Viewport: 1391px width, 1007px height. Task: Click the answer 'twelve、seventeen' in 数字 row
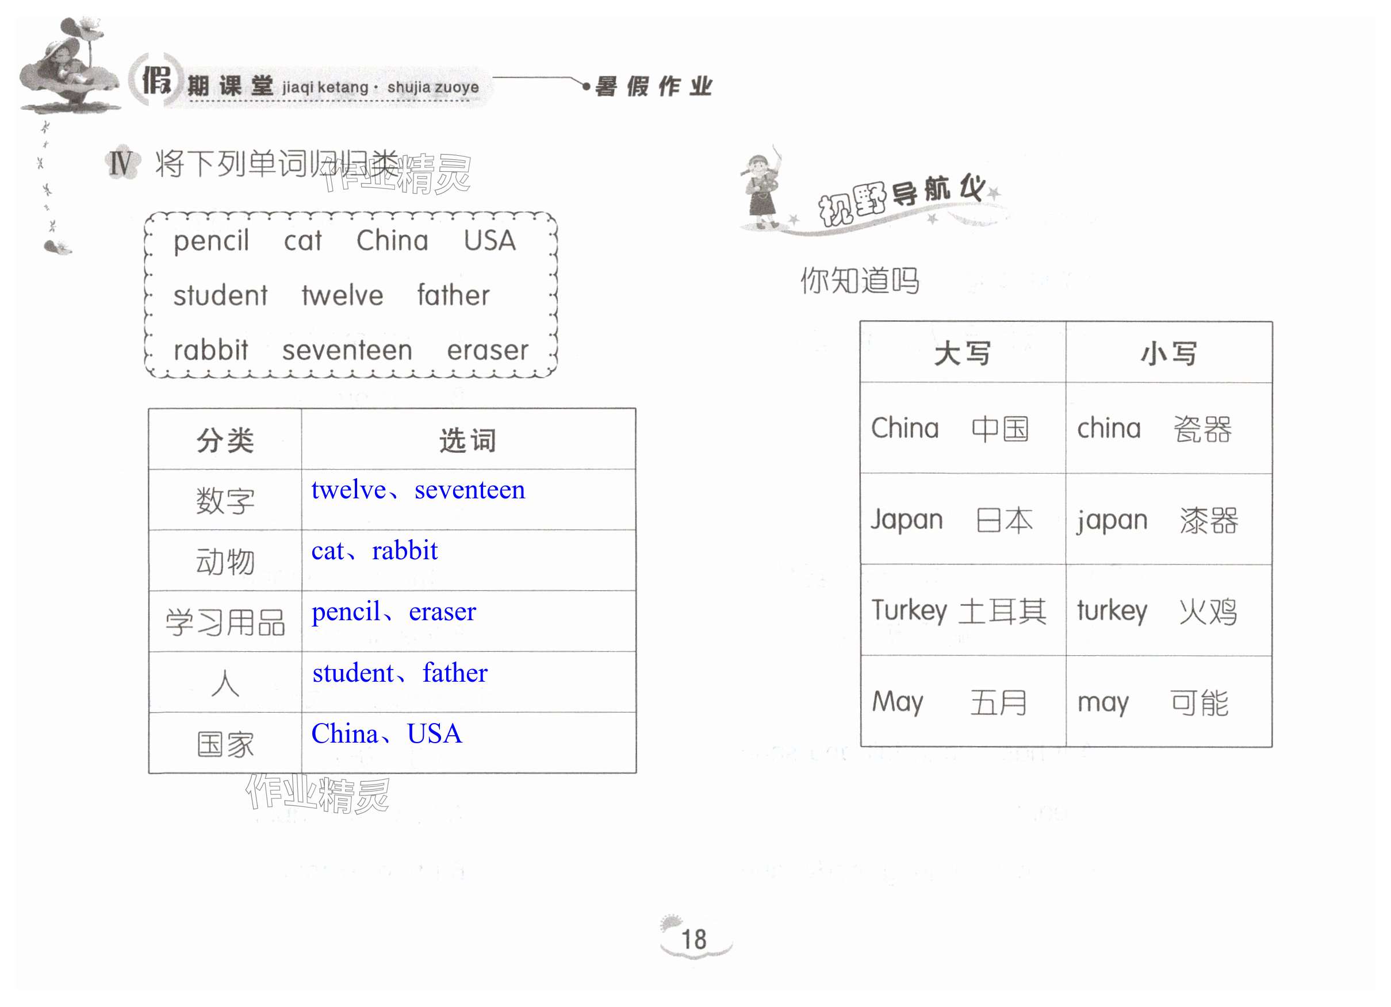point(417,490)
